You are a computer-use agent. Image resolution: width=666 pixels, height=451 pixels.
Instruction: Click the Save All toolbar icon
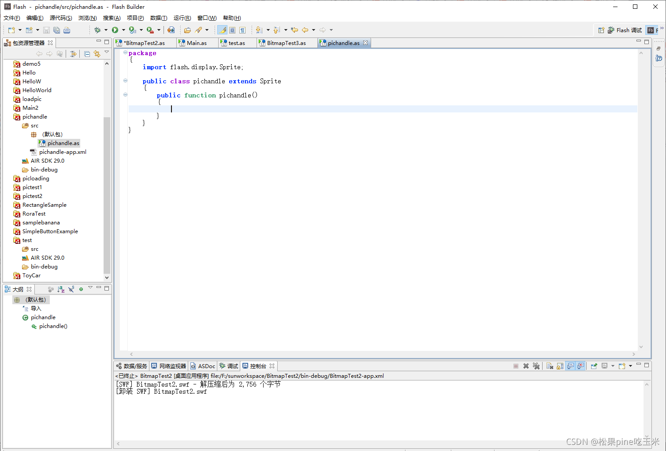pyautogui.click(x=56, y=30)
